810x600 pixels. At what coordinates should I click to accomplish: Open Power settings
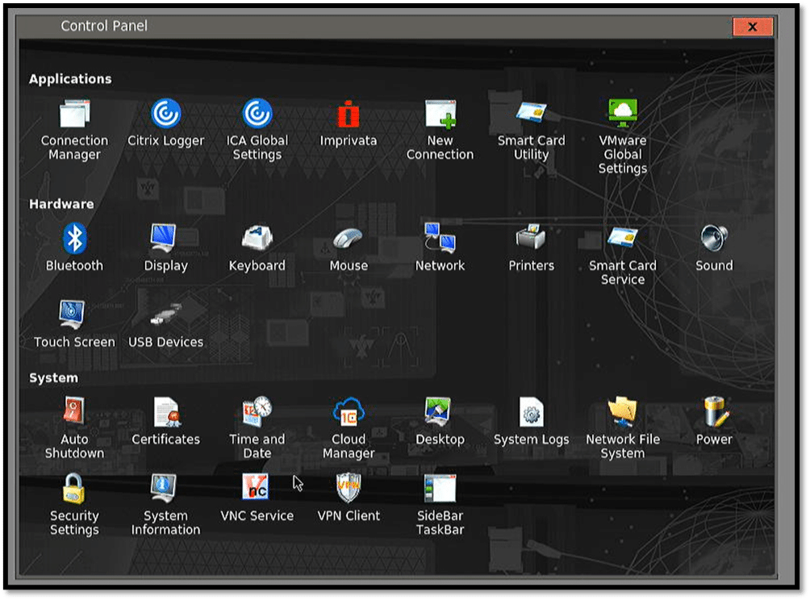[714, 421]
